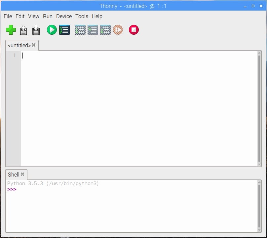Expand the View menu
The image size is (267, 238).
tap(33, 16)
